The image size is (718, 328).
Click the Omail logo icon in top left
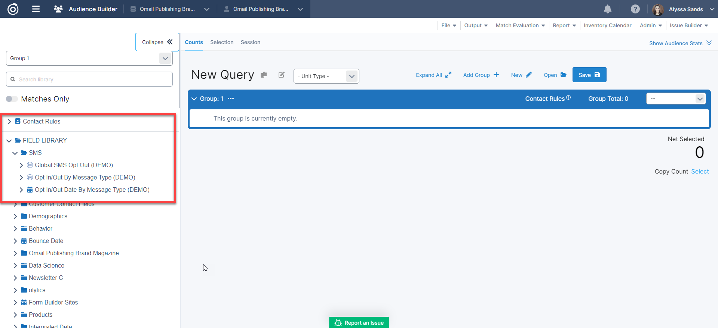[13, 9]
